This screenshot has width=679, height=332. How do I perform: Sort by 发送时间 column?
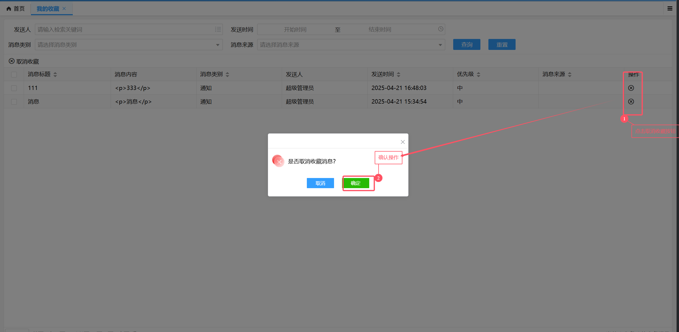[x=398, y=74]
